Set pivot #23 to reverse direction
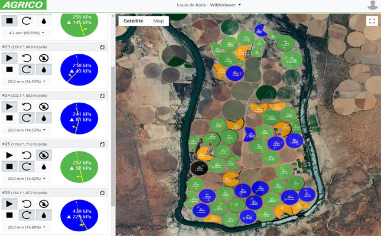 tap(27, 58)
